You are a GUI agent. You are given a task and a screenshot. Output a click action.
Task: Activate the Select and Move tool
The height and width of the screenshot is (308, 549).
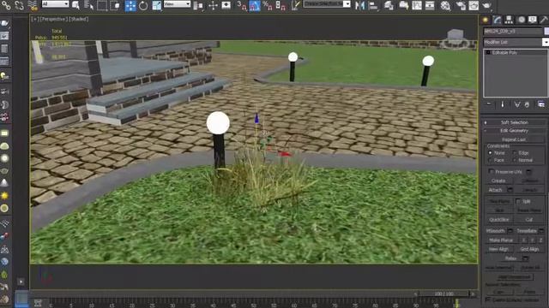coord(130,5)
